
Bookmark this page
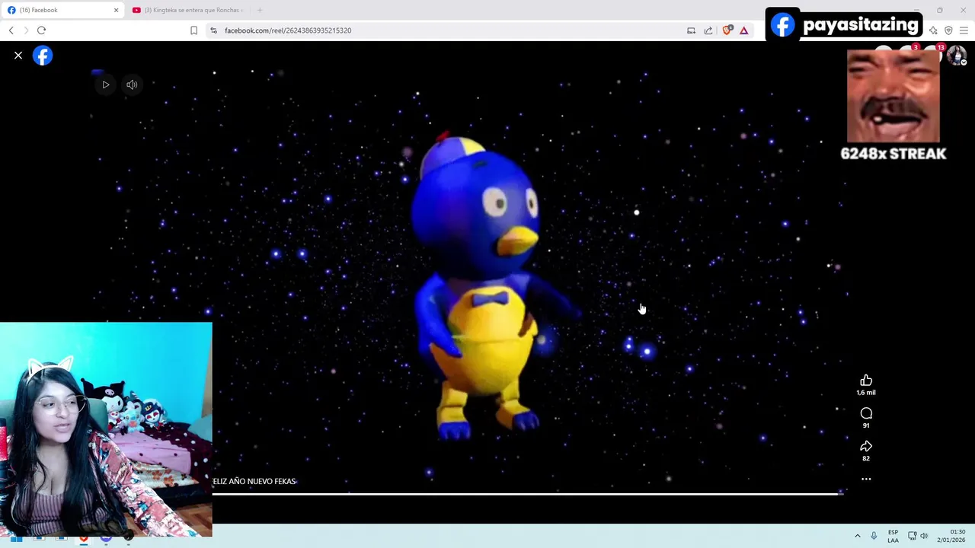193,30
